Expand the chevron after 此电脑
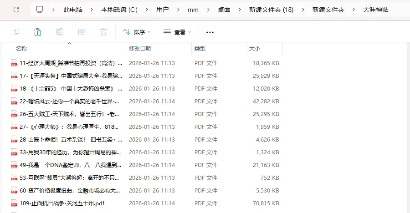This screenshot has height=213, width=410. [92, 10]
